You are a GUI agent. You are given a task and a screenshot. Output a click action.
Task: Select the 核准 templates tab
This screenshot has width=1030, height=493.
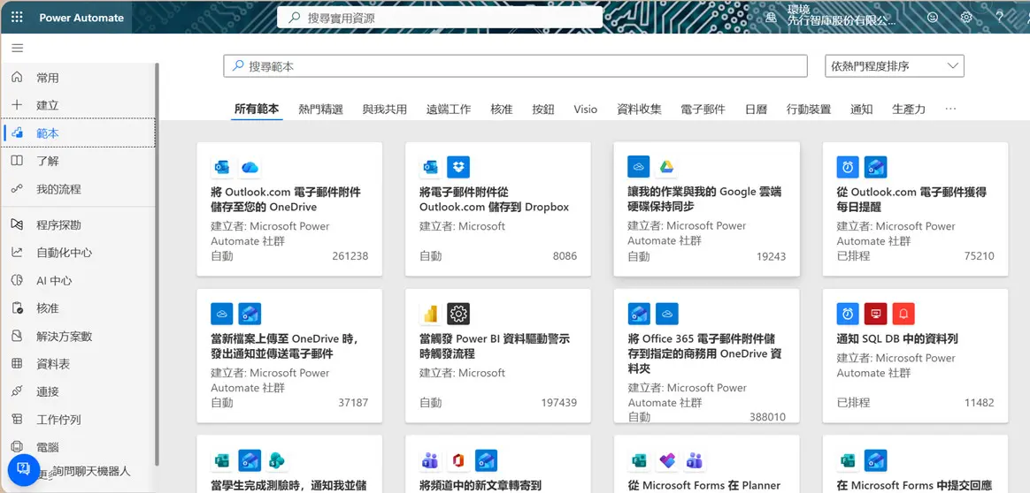501,109
